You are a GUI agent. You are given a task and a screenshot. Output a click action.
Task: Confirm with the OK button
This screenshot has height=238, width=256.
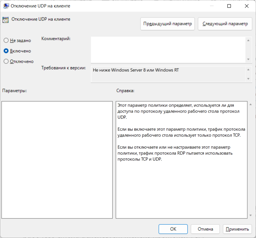coord(173,229)
